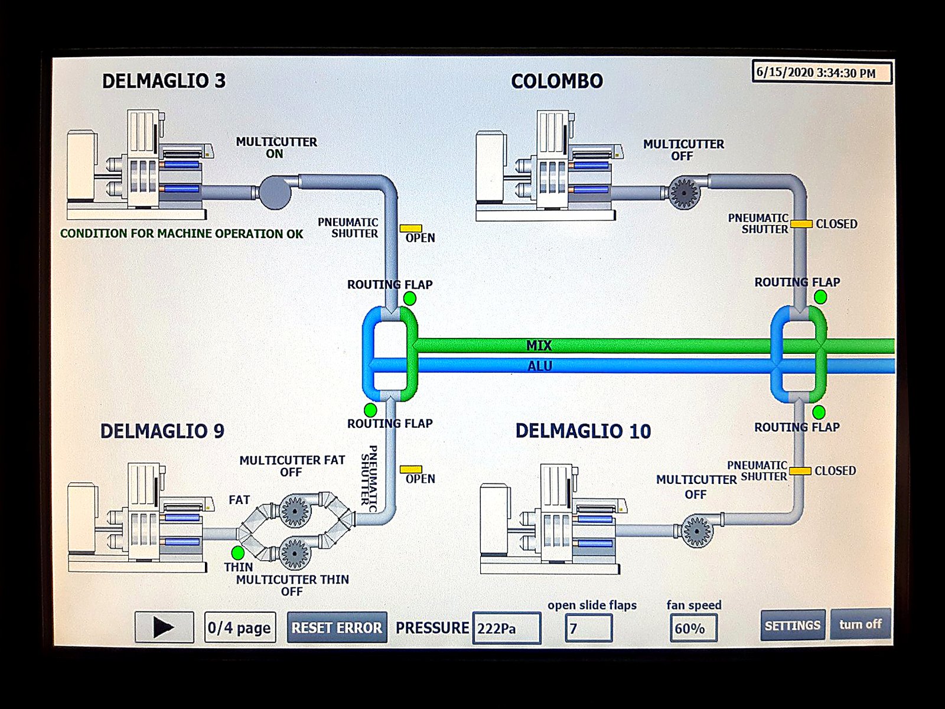Click the pressure value 222Pa field
Image resolution: width=945 pixels, height=709 pixels.
(507, 628)
